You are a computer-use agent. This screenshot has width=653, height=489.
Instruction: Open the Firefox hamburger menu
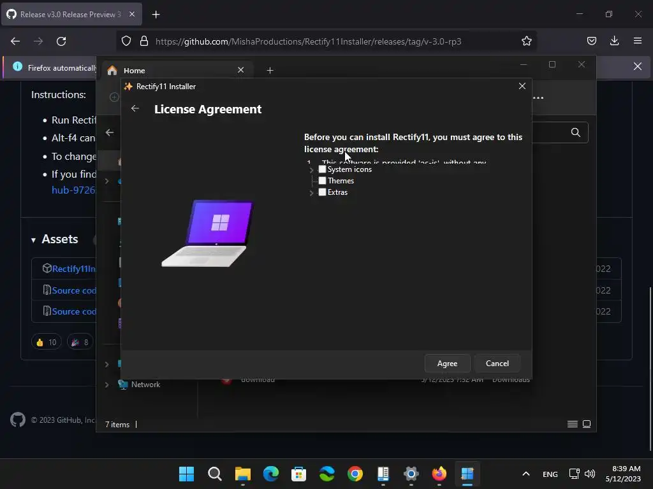tap(638, 41)
